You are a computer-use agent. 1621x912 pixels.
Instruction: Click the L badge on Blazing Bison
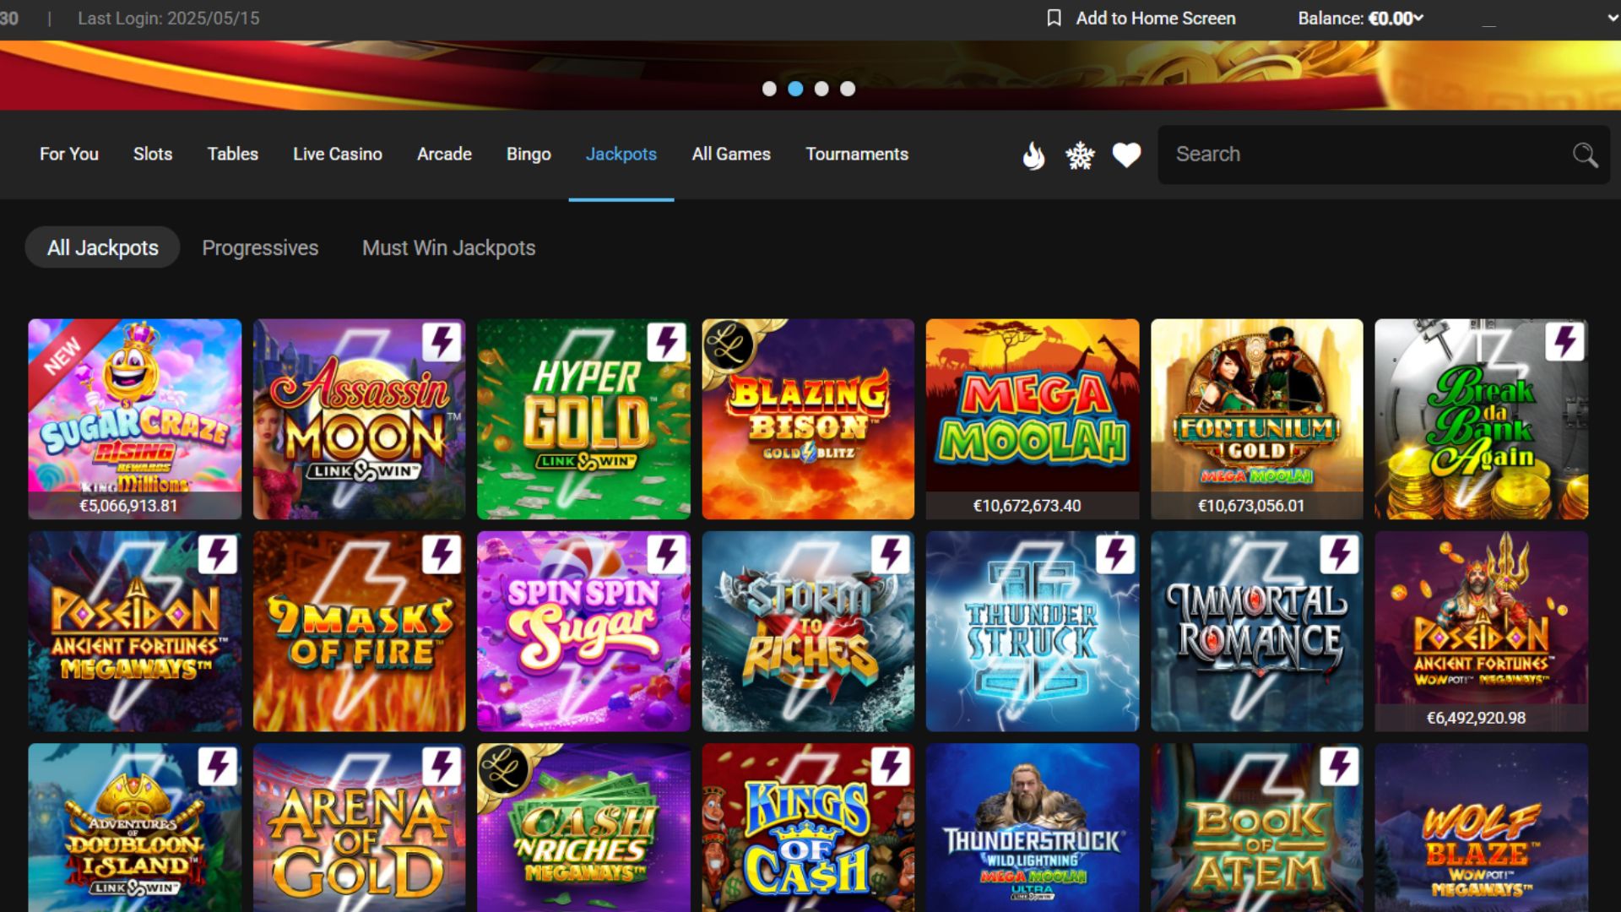click(729, 345)
